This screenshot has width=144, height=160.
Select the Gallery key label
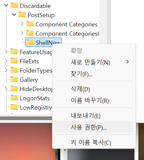coord(29,80)
